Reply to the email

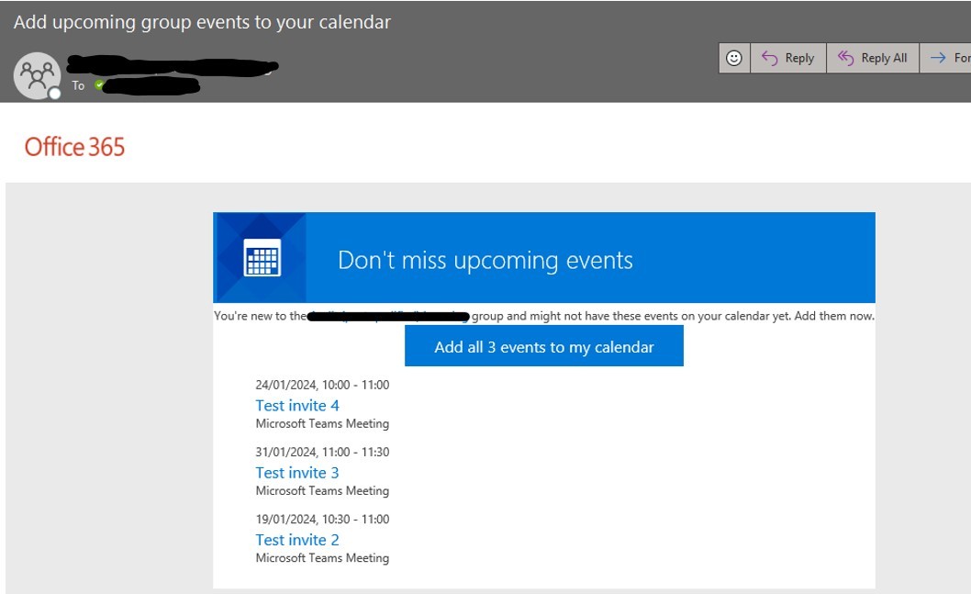[787, 58]
